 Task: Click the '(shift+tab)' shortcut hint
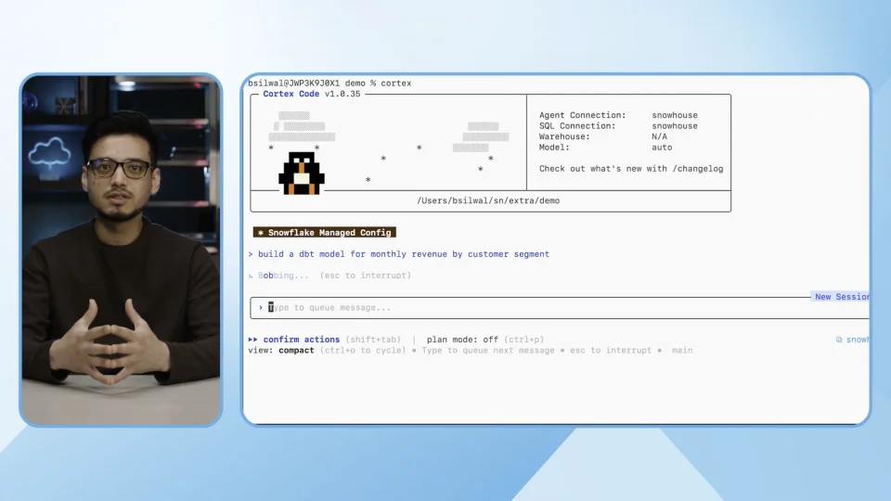click(373, 340)
